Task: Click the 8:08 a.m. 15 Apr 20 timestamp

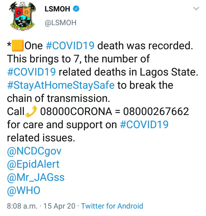Action: click(x=42, y=206)
